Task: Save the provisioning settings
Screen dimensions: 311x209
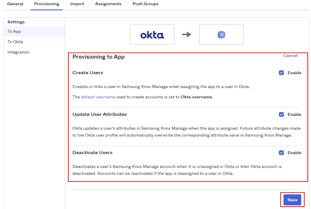Action: 292,200
